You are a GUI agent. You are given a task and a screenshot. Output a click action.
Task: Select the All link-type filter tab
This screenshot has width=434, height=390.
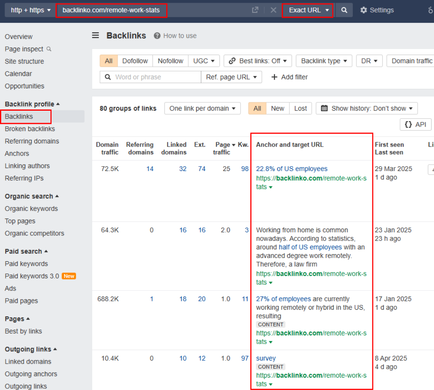tap(109, 61)
